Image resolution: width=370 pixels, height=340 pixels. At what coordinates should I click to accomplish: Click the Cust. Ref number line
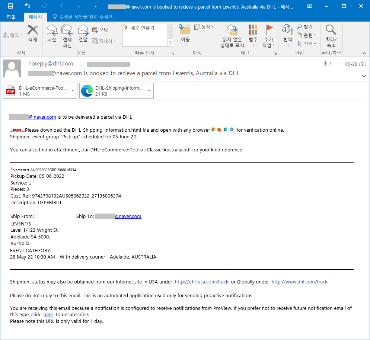[x=66, y=196]
